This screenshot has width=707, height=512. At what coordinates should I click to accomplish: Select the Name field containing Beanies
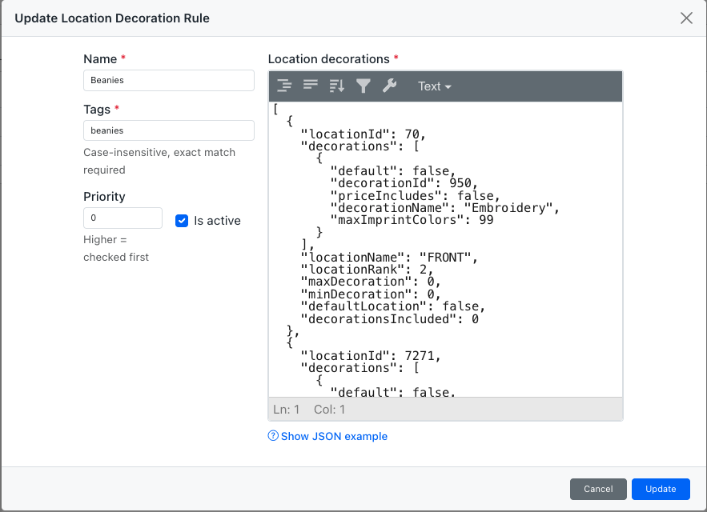168,80
